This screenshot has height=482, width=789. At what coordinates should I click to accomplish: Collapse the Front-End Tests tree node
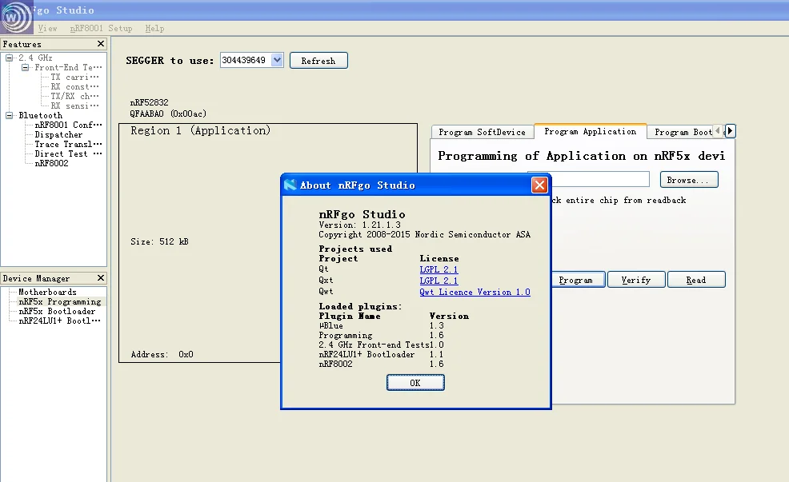25,67
